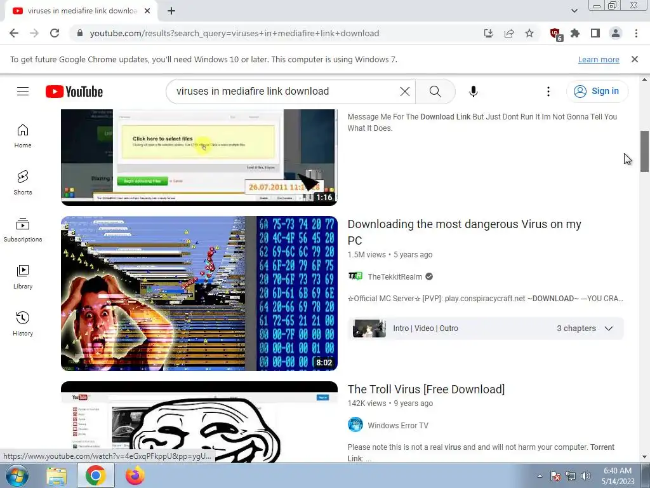Install page via address bar download icon
Image resolution: width=650 pixels, height=488 pixels.
(x=489, y=33)
